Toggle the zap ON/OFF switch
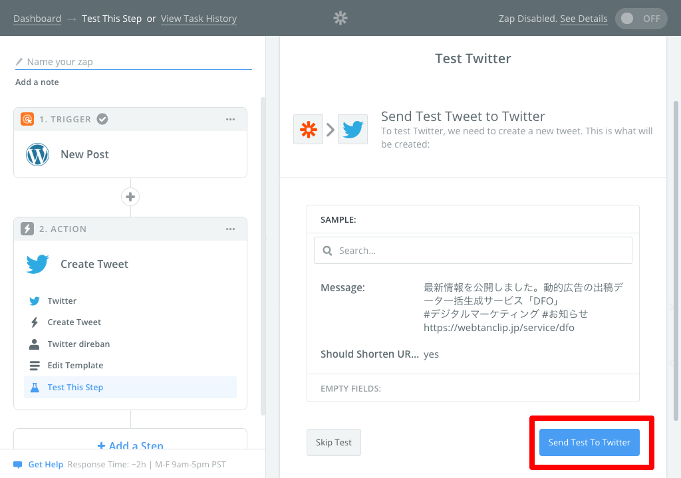Viewport: 681px width, 478px height. pyautogui.click(x=641, y=18)
